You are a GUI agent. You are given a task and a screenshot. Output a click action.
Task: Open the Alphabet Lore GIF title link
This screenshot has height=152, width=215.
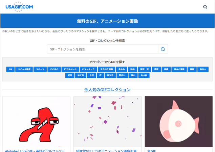pos(35,151)
